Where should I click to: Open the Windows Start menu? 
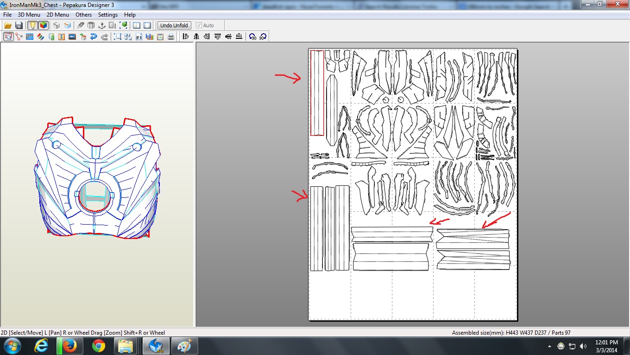click(12, 346)
